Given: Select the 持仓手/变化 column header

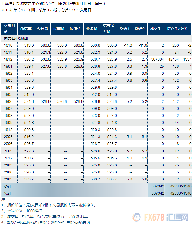Looking at the screenshot, I should click(177, 28).
